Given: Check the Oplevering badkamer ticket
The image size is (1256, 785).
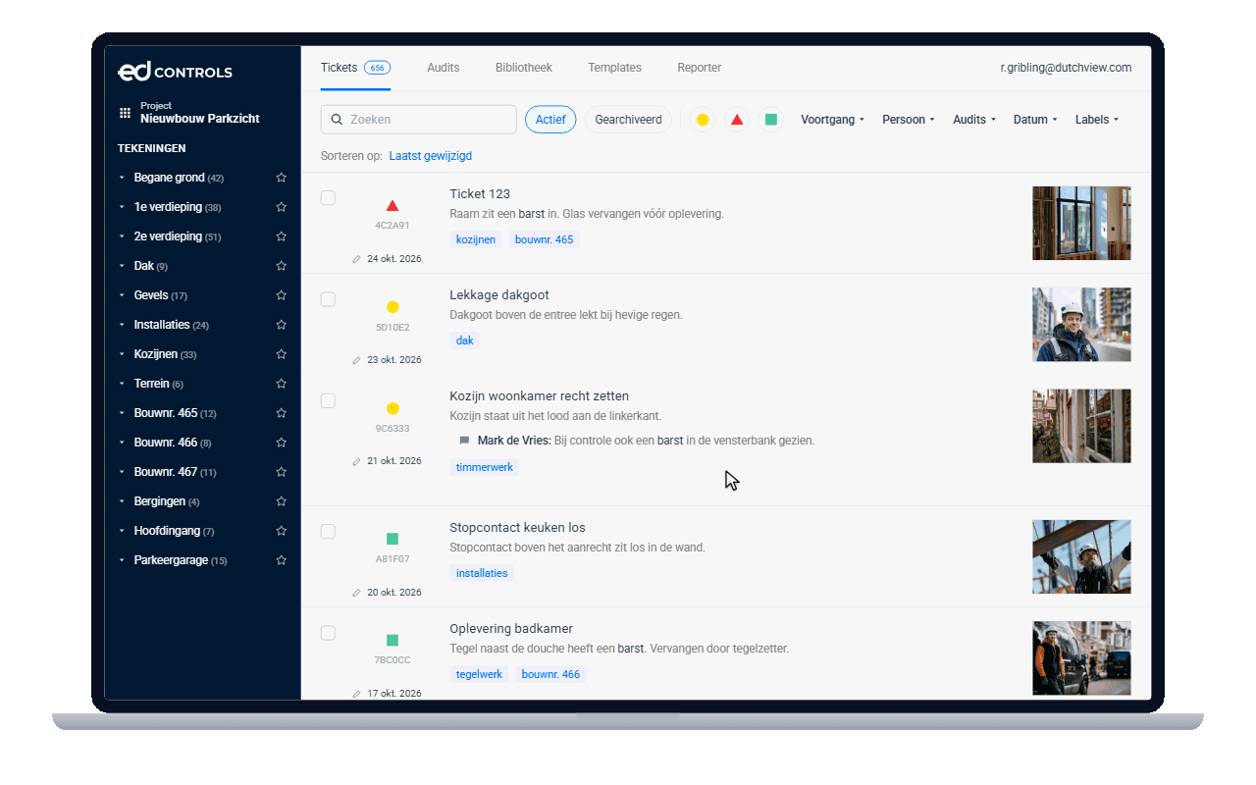Looking at the screenshot, I should pos(328,633).
